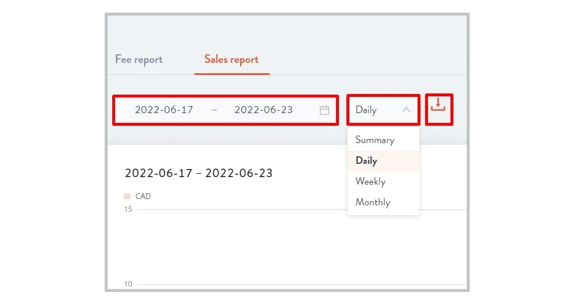This screenshot has height=300, width=561.
Task: Select the Sales report tab
Action: (x=231, y=59)
